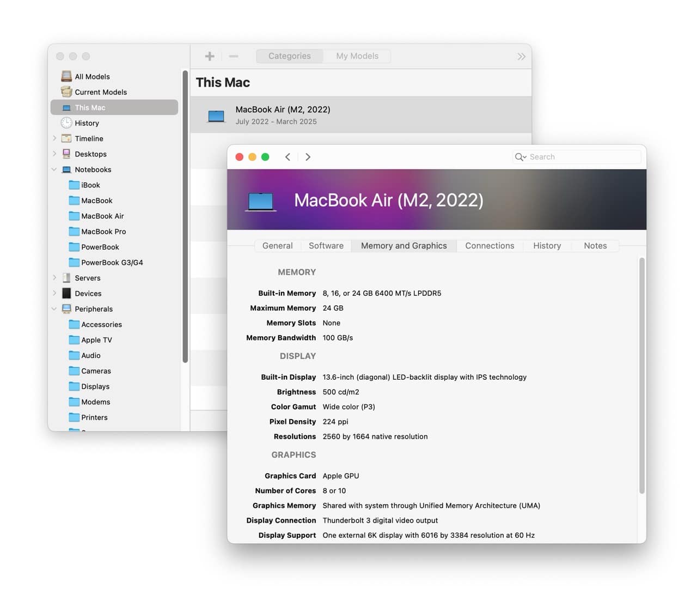Open the Software tab
The height and width of the screenshot is (594, 697).
click(x=326, y=246)
